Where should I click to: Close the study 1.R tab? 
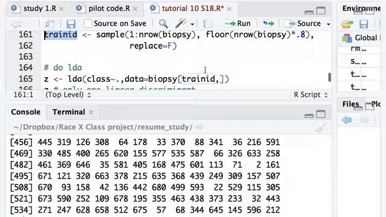click(62, 9)
